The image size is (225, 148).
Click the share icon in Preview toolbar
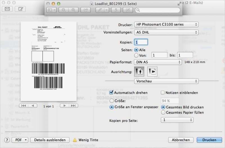point(85,10)
